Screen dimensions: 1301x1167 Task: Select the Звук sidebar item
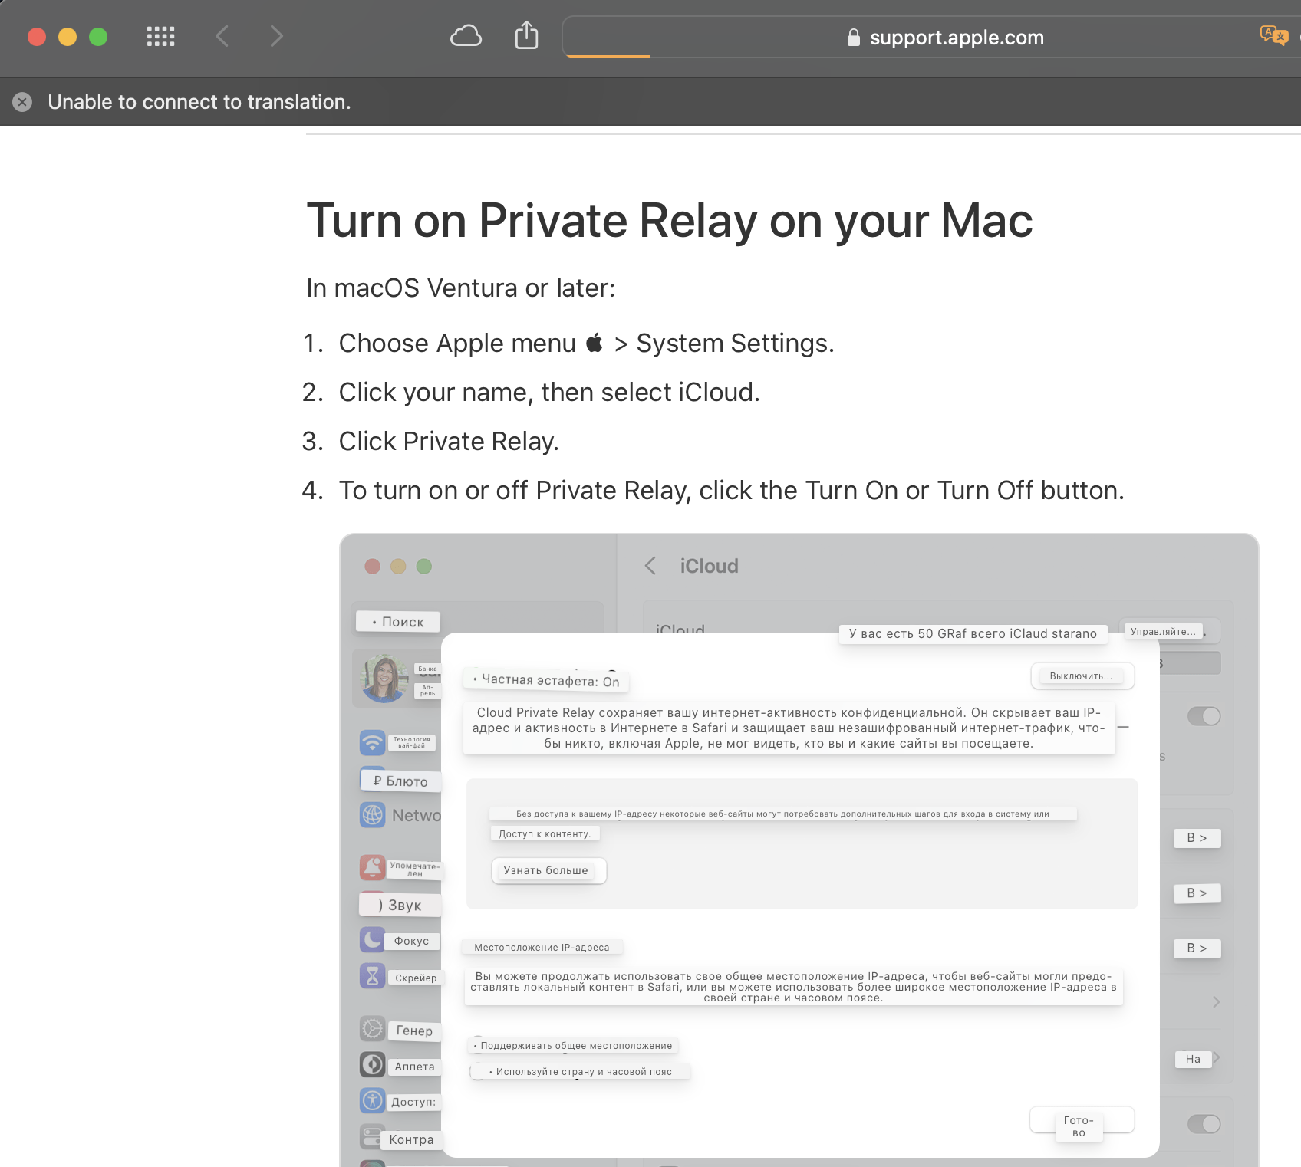click(400, 906)
